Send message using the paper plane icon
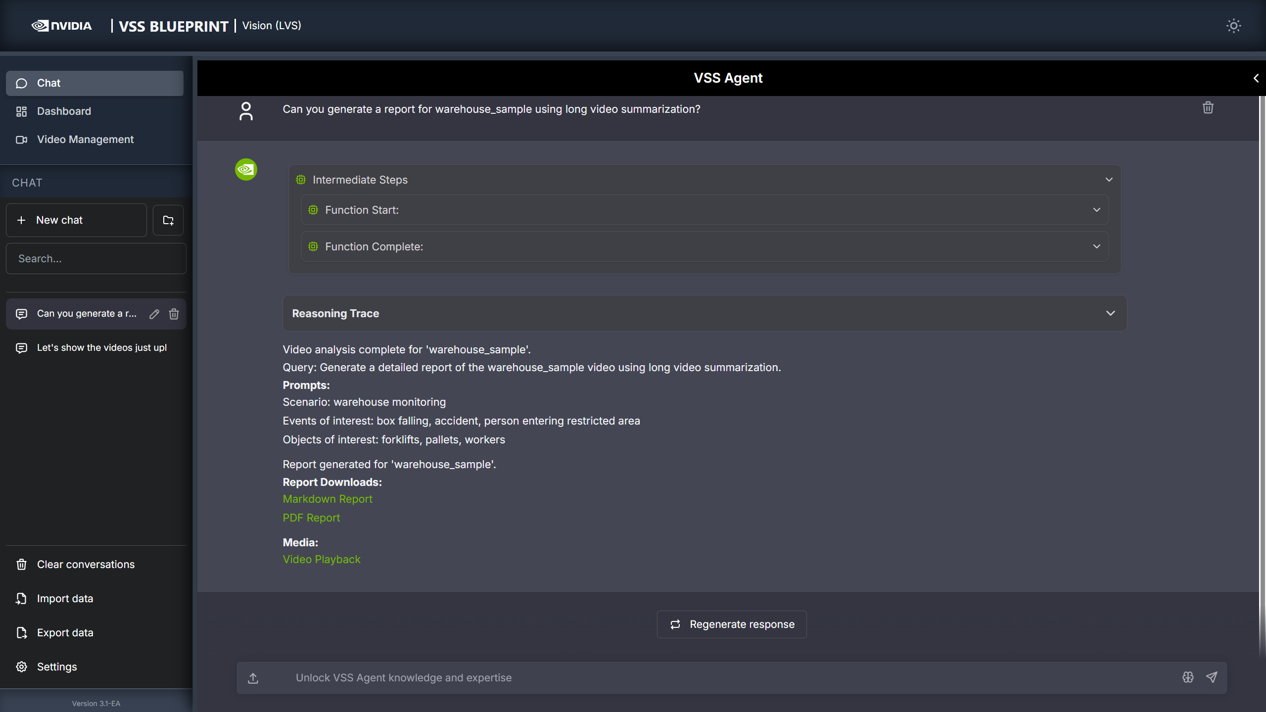 [x=1212, y=677]
